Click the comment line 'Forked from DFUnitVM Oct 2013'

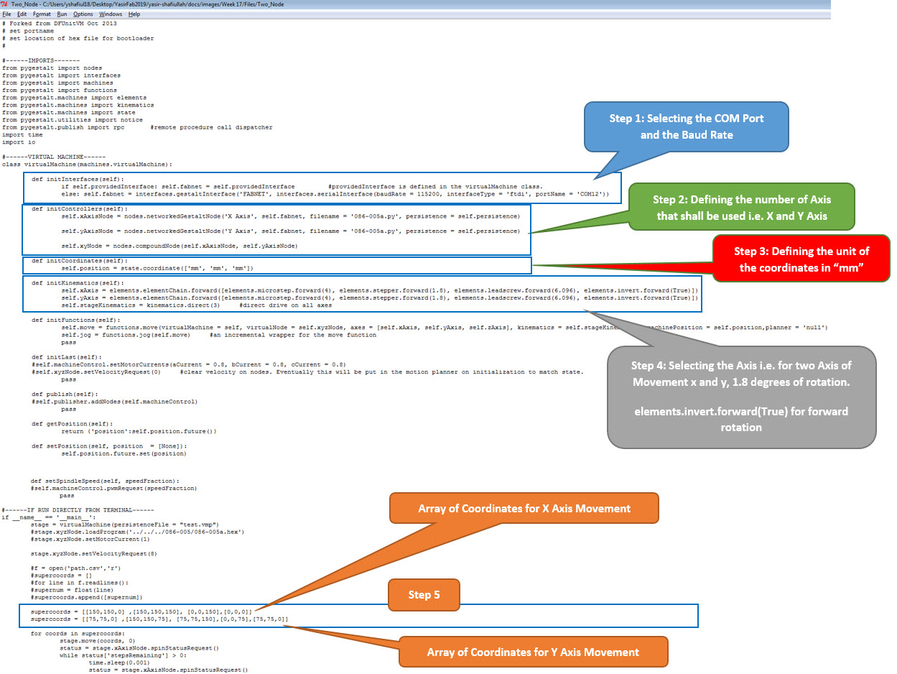pyautogui.click(x=59, y=23)
